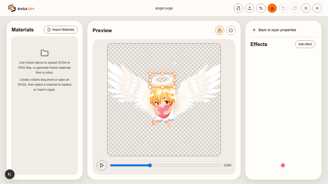Click the new file icon in the top bar
The image size is (328, 184).
click(238, 8)
